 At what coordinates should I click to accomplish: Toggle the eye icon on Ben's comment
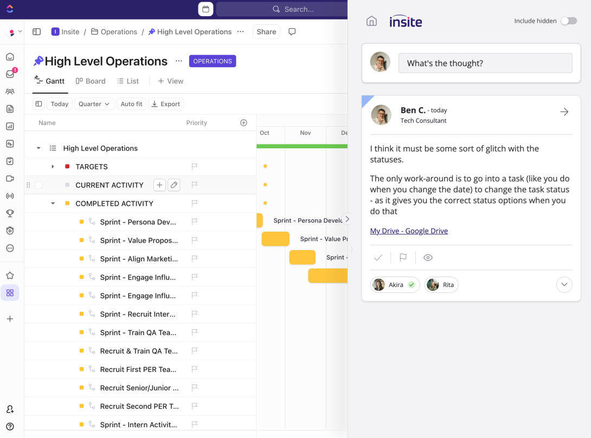tap(428, 257)
